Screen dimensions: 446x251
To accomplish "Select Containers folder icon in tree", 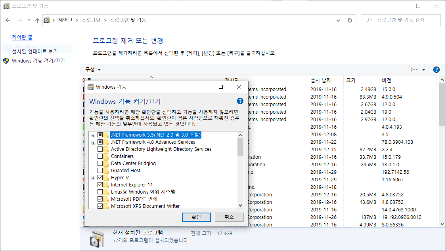I will coord(106,156).
